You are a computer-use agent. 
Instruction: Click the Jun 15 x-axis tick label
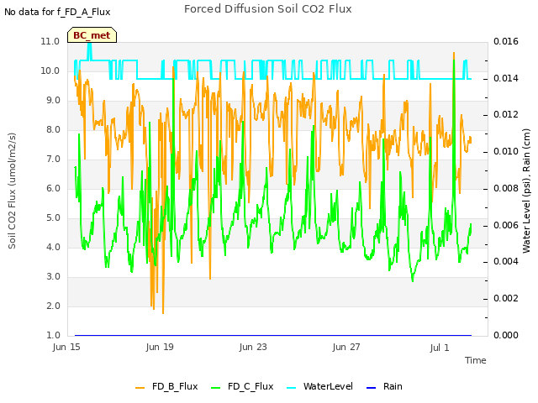tap(66, 347)
